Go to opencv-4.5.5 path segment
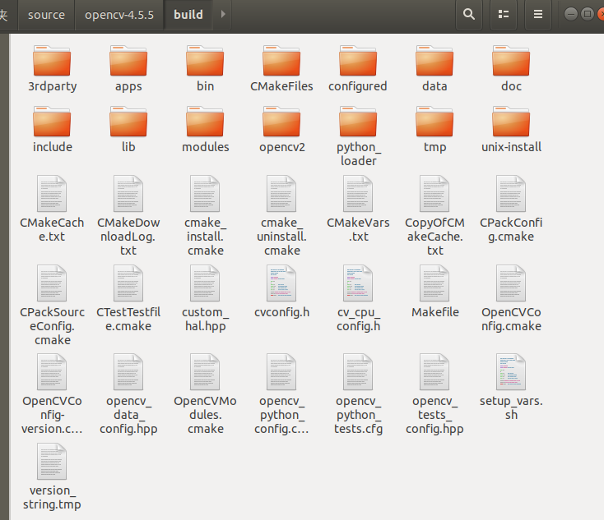The image size is (604, 520). pos(119,15)
